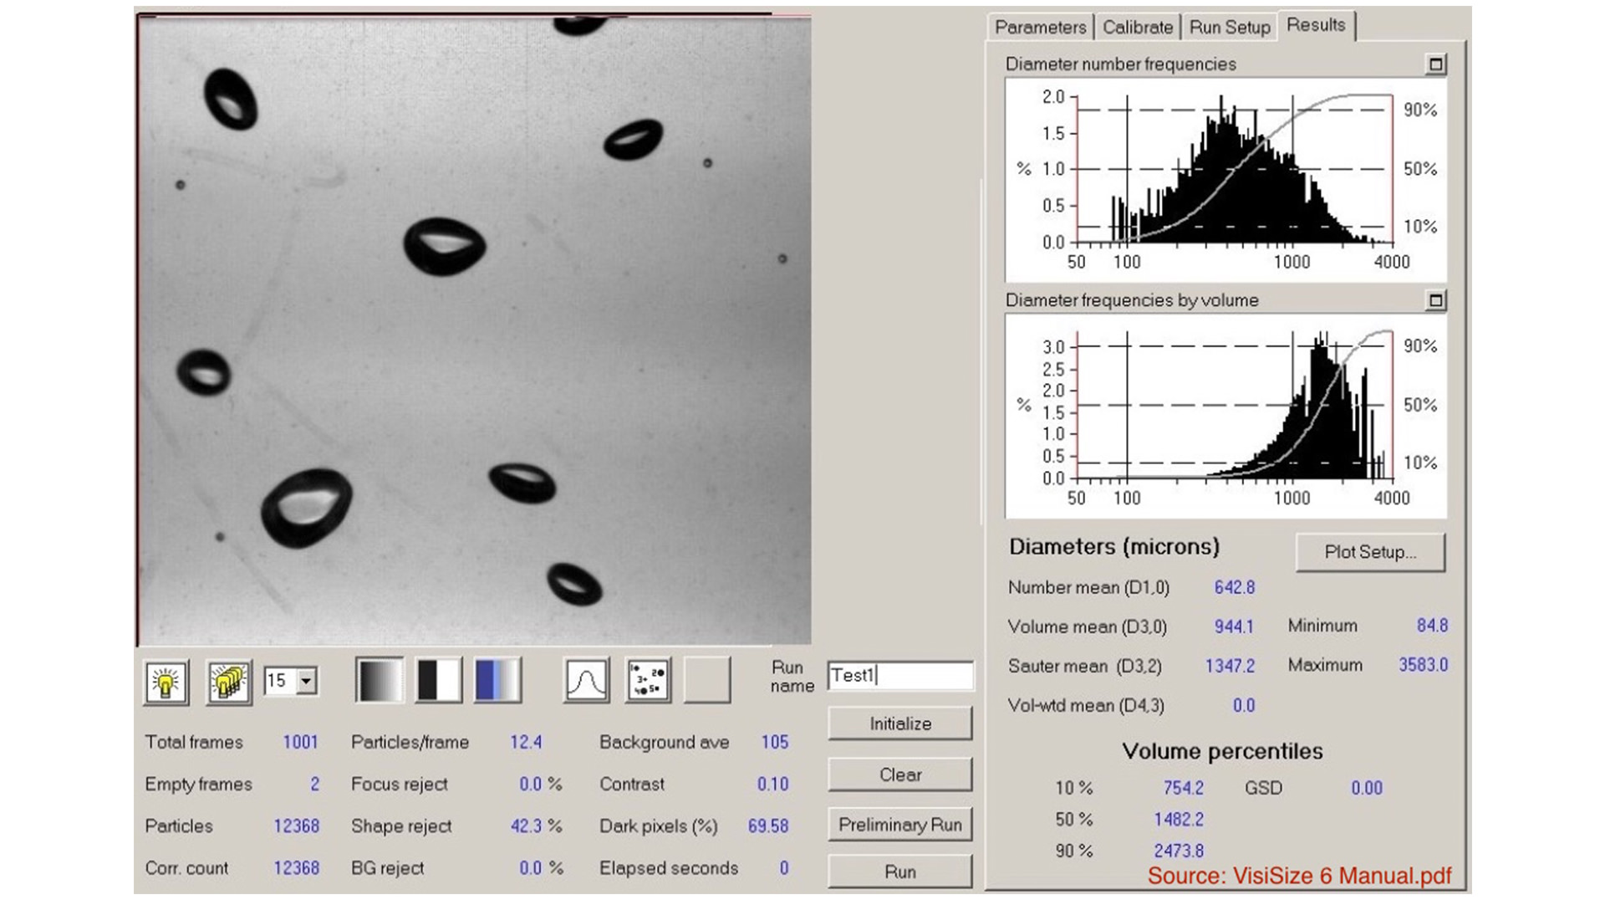Maximize the Diameter number frequencies plot
This screenshot has width=1605, height=900.
[x=1435, y=64]
